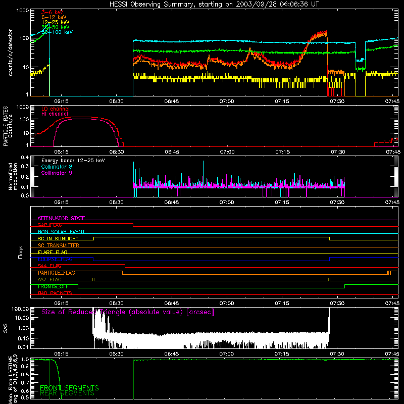The image size is (404, 404).
Task: Click the 0.5 tick on the livetime axis
Action: pyautogui.click(x=25, y=397)
